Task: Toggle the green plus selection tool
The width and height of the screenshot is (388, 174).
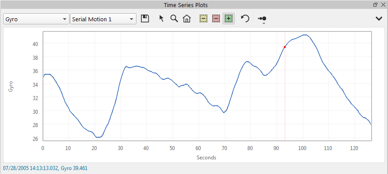Action: [229, 19]
